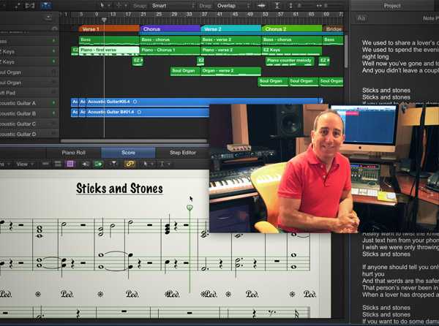Click the horizontal scrollbar under the tracks area
This screenshot has height=326, width=439.
(x=134, y=141)
